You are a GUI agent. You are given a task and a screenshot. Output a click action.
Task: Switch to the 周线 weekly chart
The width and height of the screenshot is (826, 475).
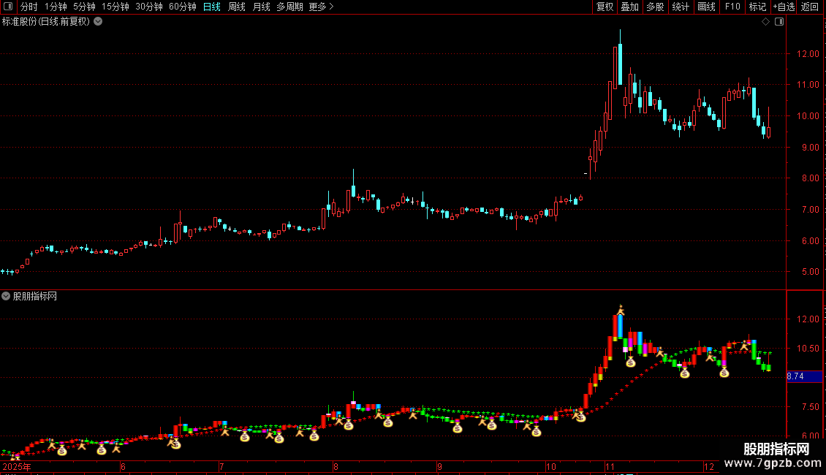(237, 7)
